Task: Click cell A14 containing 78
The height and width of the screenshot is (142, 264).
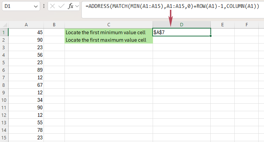Action: (26, 130)
